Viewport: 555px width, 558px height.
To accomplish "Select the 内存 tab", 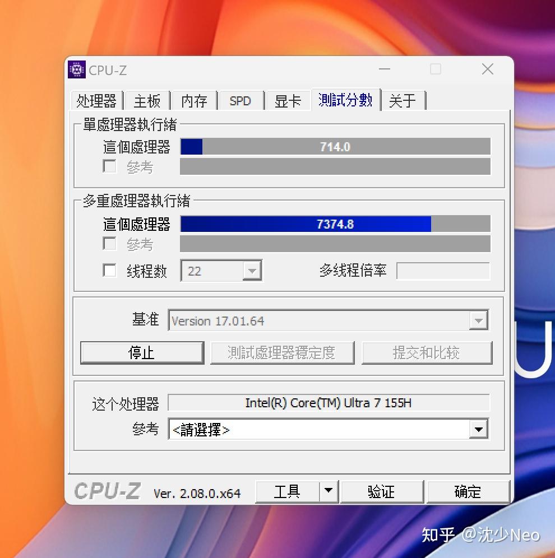I will (195, 101).
